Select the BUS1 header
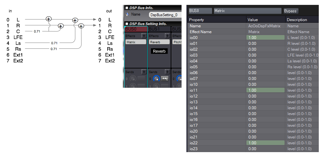 159,29
